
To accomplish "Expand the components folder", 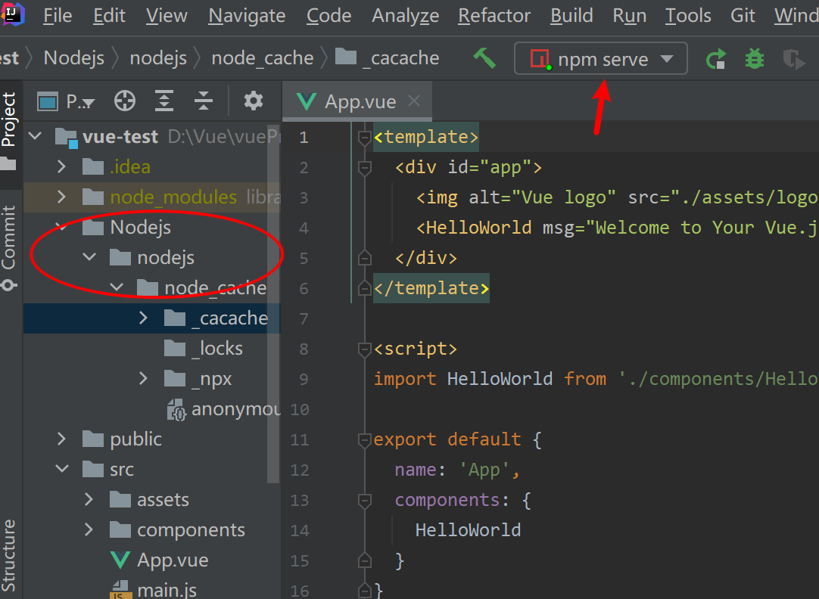I will pos(89,529).
